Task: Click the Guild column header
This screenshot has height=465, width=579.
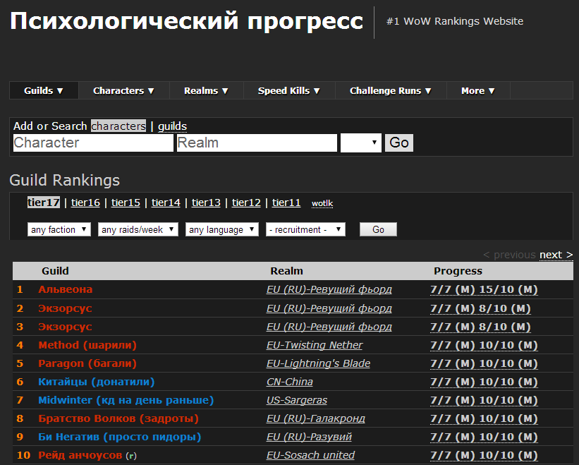Action: pyautogui.click(x=55, y=271)
